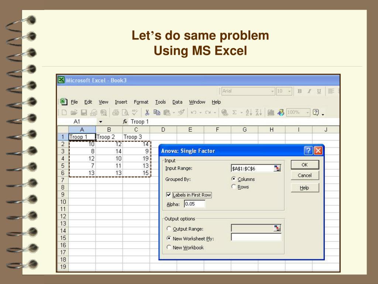378x284 pixels.
Task: Click the New Worksheet Ply text field
Action: (256, 237)
